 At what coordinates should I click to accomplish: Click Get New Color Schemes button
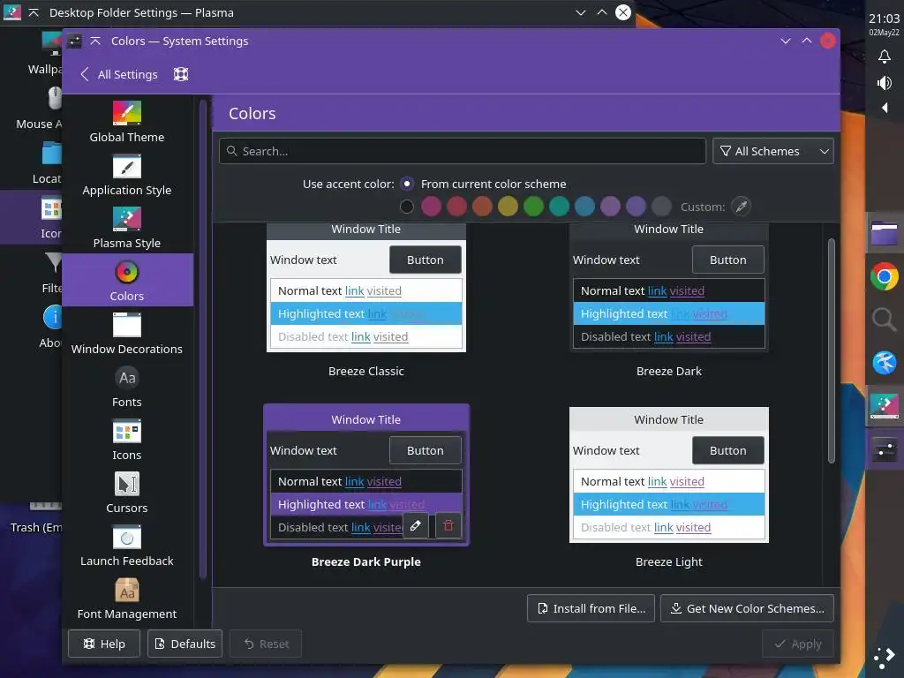[747, 608]
